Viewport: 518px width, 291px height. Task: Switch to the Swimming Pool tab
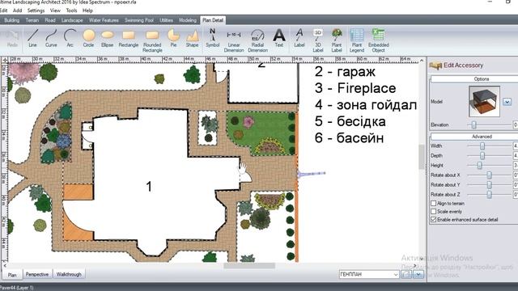click(139, 20)
